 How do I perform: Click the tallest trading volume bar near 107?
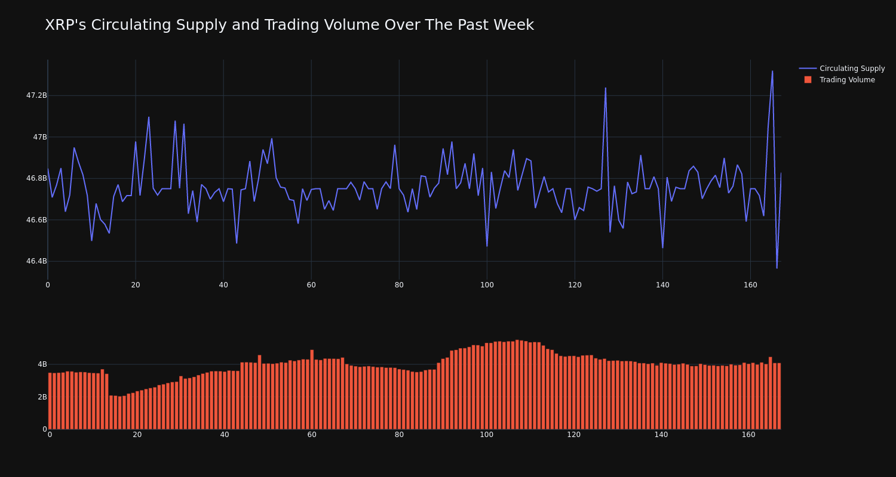point(517,385)
